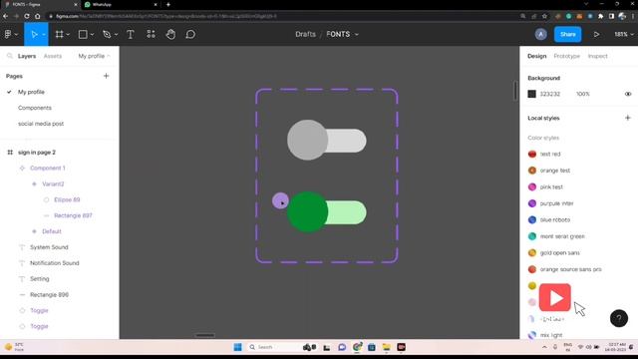Present the prototype with play icon
Viewport: 638px width, 359px height.
[x=596, y=34]
